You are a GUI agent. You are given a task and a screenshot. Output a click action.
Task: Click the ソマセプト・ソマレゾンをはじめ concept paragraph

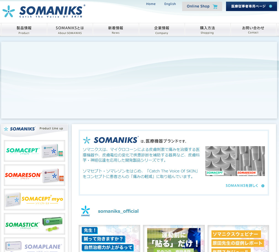click(x=140, y=174)
